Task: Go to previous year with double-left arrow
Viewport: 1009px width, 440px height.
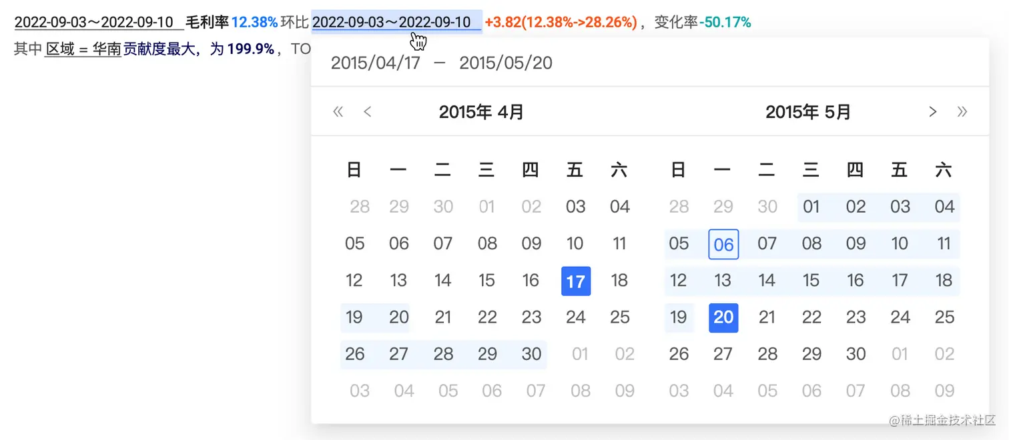Action: (x=338, y=112)
